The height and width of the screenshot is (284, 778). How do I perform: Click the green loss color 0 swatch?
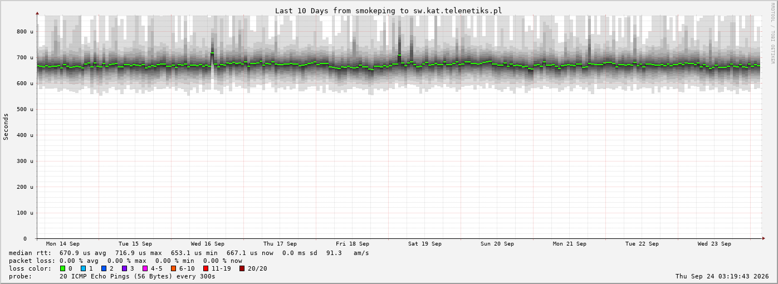point(62,268)
